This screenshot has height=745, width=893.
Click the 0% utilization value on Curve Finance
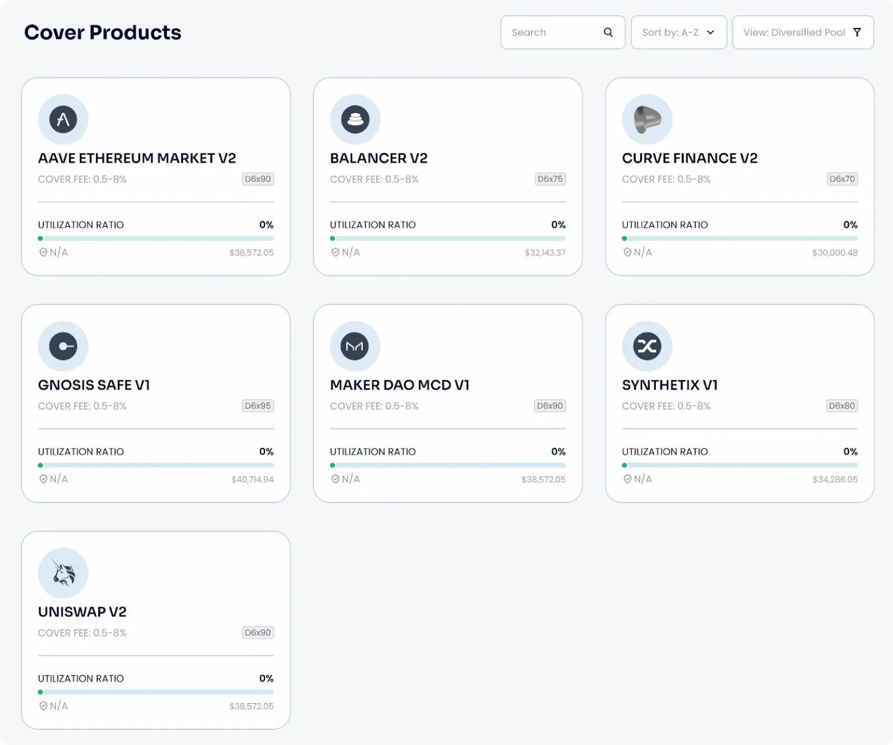click(850, 225)
